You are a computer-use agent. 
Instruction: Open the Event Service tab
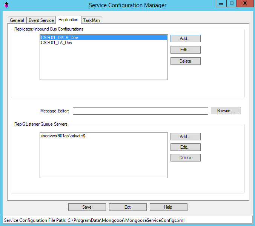pyautogui.click(x=41, y=20)
